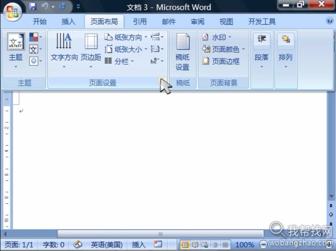Click vertical scrollbar down arrow
This screenshot has height=251, width=336.
[x=331, y=196]
